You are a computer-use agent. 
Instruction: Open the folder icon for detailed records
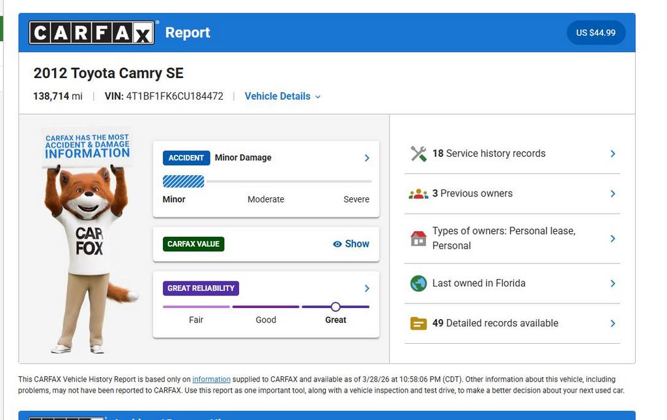coord(418,323)
